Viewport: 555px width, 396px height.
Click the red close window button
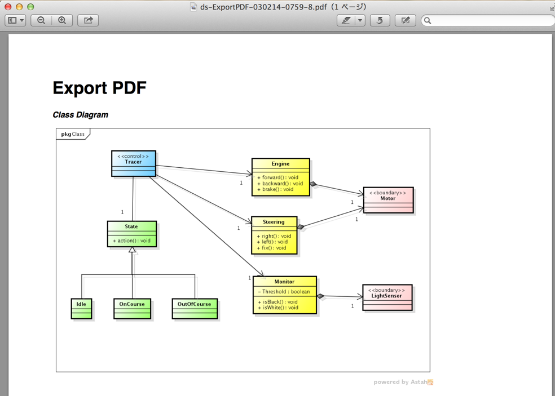pos(8,7)
